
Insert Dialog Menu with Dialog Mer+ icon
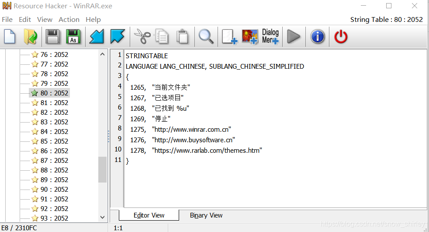(270, 37)
